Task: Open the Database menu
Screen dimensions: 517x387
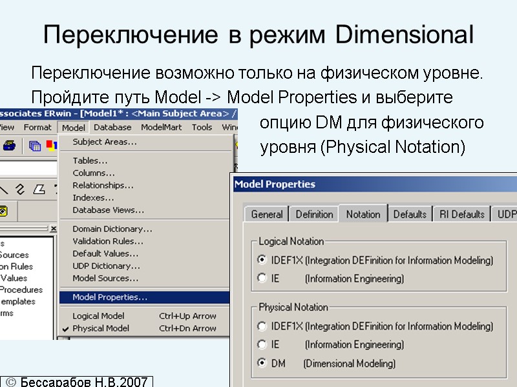Action: coord(112,127)
